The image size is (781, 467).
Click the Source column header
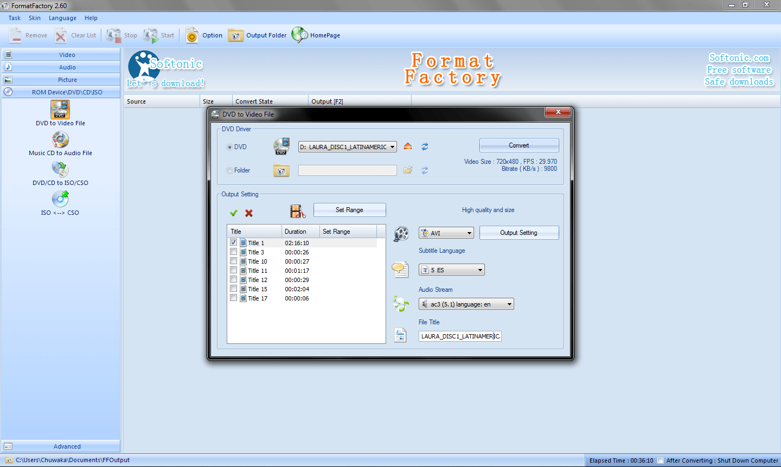point(162,101)
